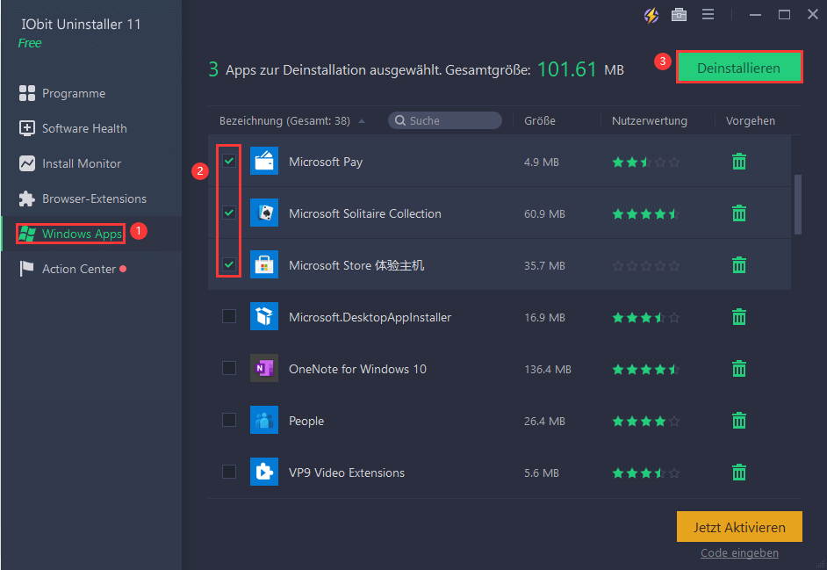Click the empty star rating of Microsoft Store

pos(645,265)
